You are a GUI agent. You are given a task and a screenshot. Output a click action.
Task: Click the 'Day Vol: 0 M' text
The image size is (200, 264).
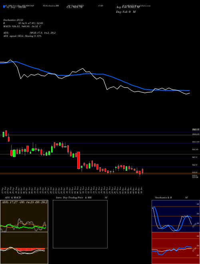click(126, 12)
